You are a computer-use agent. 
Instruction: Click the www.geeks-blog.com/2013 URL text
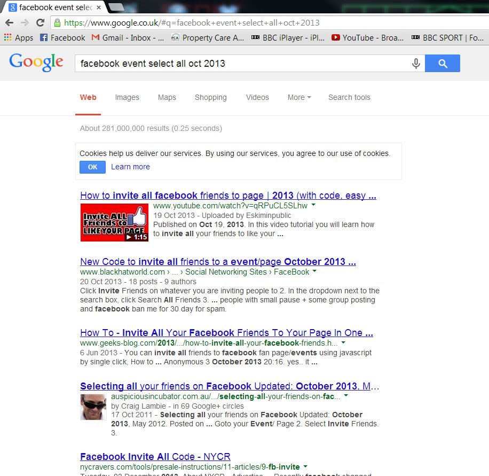click(x=209, y=343)
